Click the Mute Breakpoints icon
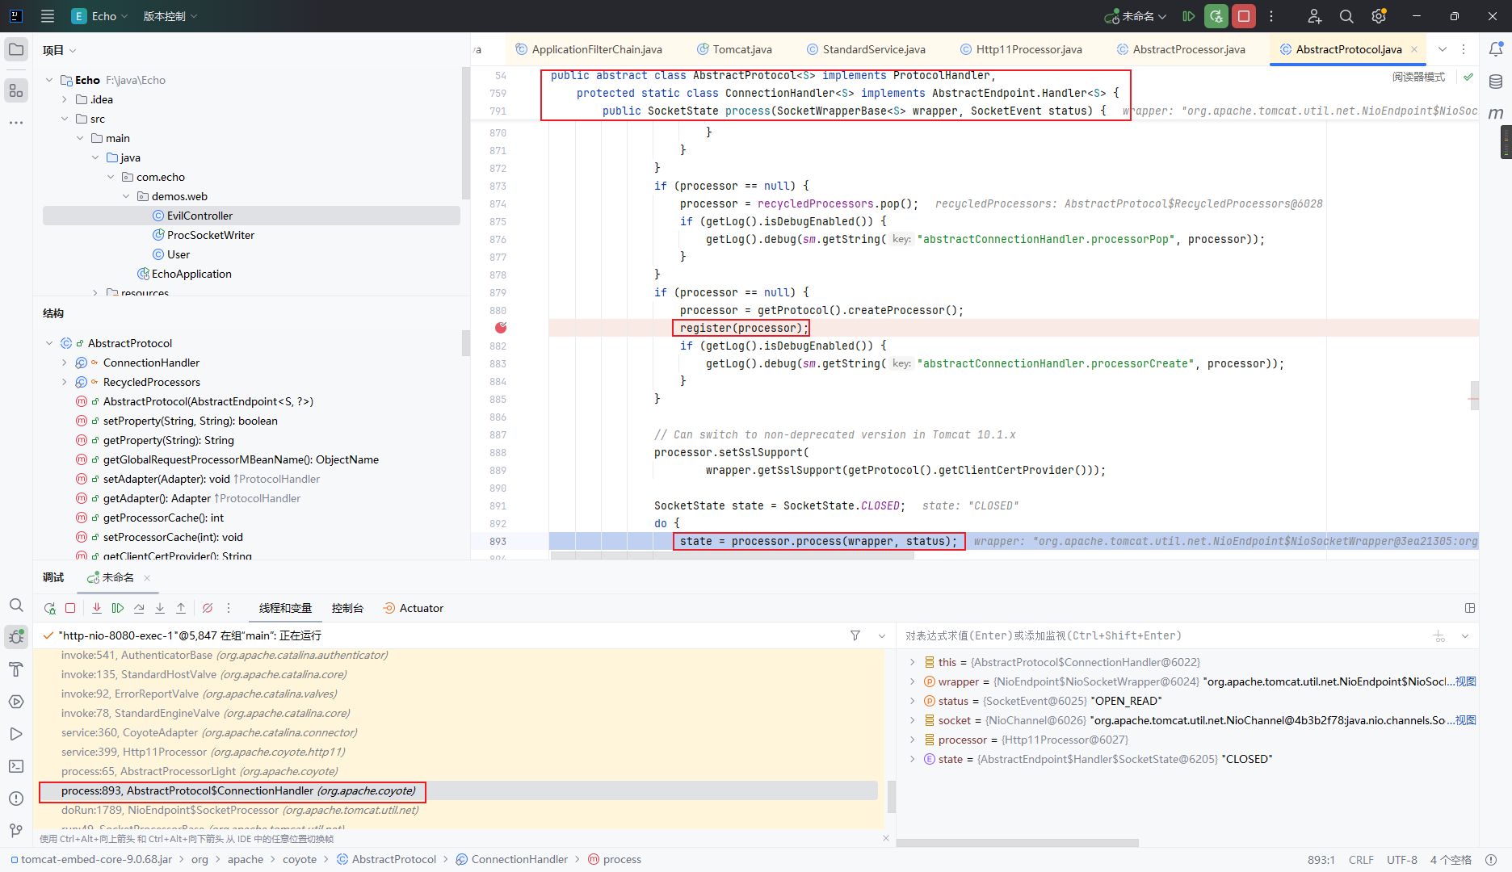This screenshot has height=872, width=1512. pos(208,608)
